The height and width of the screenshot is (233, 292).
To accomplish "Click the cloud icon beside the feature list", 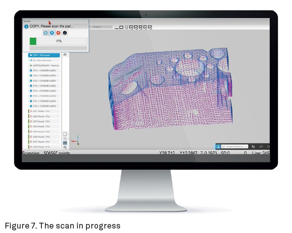I will 65,54.
